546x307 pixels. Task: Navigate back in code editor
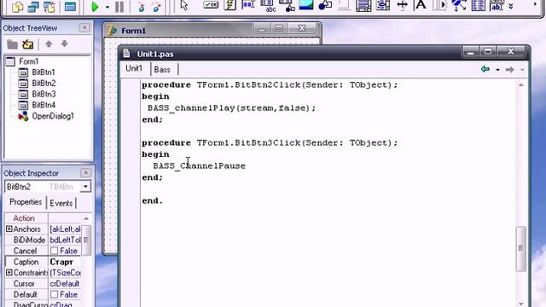pyautogui.click(x=485, y=69)
